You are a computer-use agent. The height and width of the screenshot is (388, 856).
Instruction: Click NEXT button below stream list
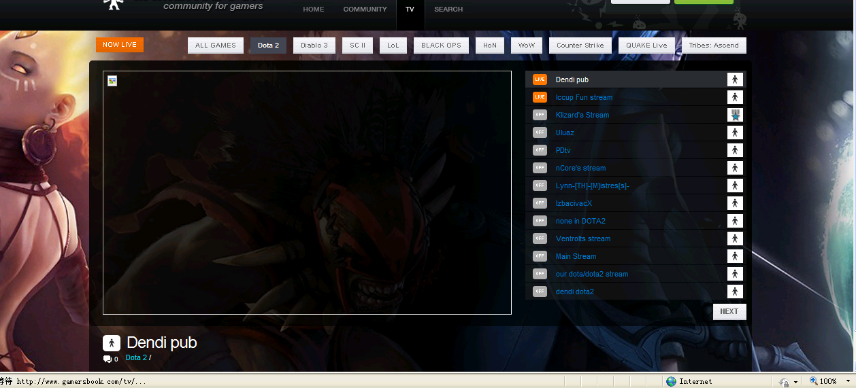pyautogui.click(x=729, y=311)
